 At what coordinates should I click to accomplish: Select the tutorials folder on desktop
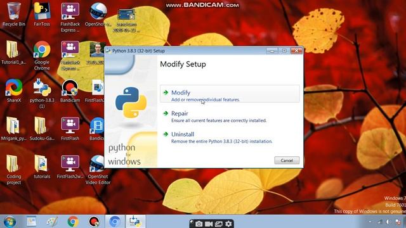point(42,167)
